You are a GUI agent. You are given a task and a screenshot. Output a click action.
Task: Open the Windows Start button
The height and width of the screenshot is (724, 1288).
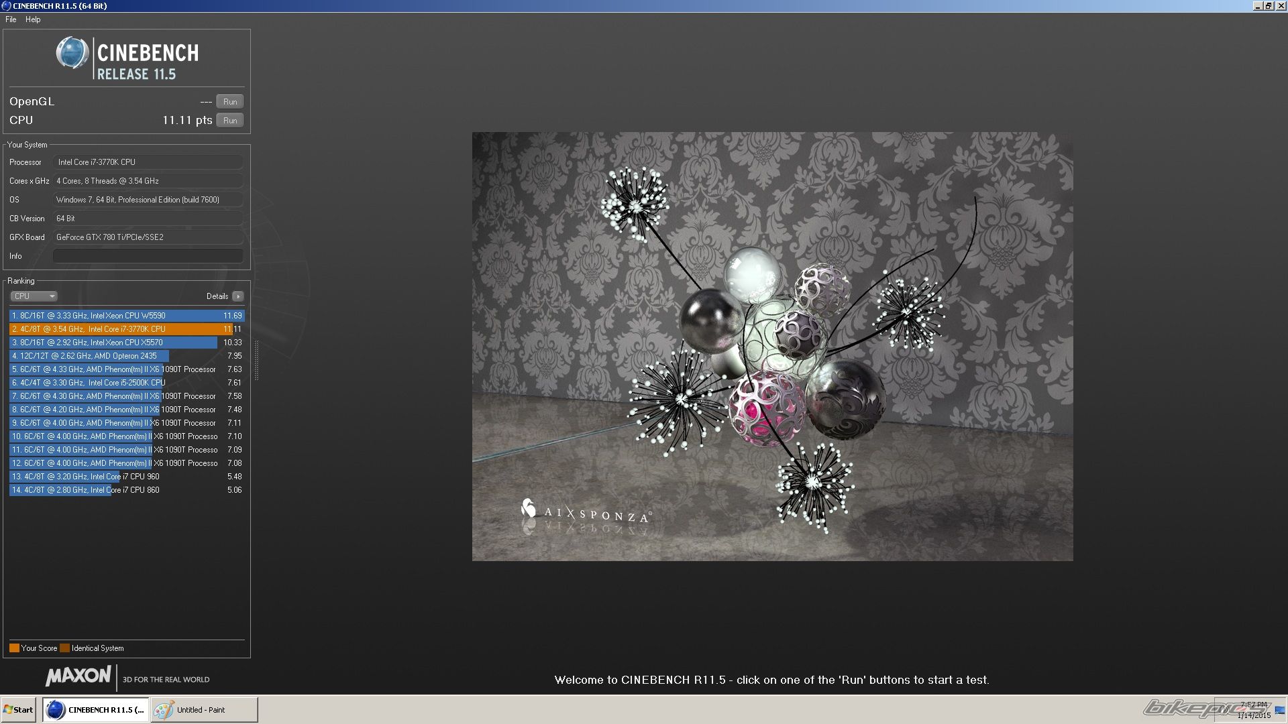[x=18, y=710]
